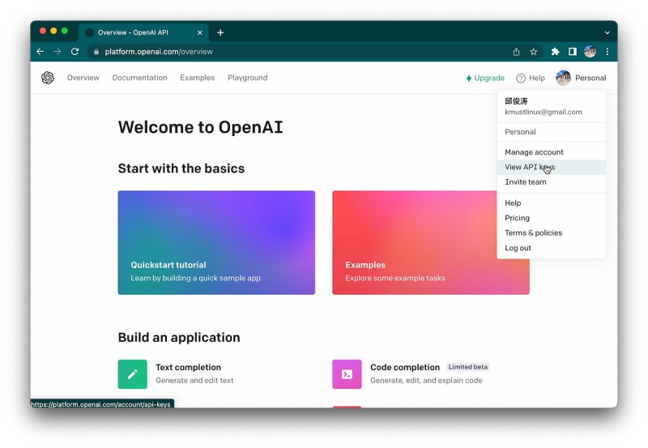Open the Chrome three-dot menu
648x448 pixels.
[x=607, y=51]
